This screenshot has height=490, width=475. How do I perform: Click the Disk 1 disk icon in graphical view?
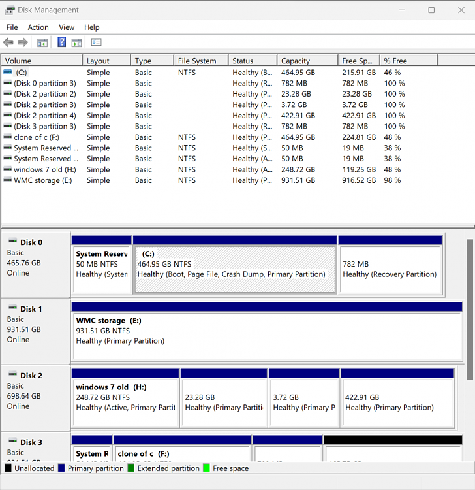click(x=12, y=307)
